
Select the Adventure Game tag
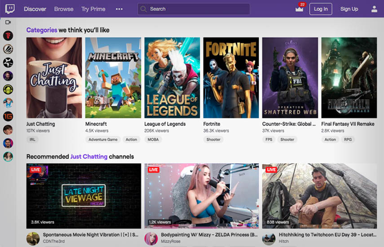(x=103, y=140)
